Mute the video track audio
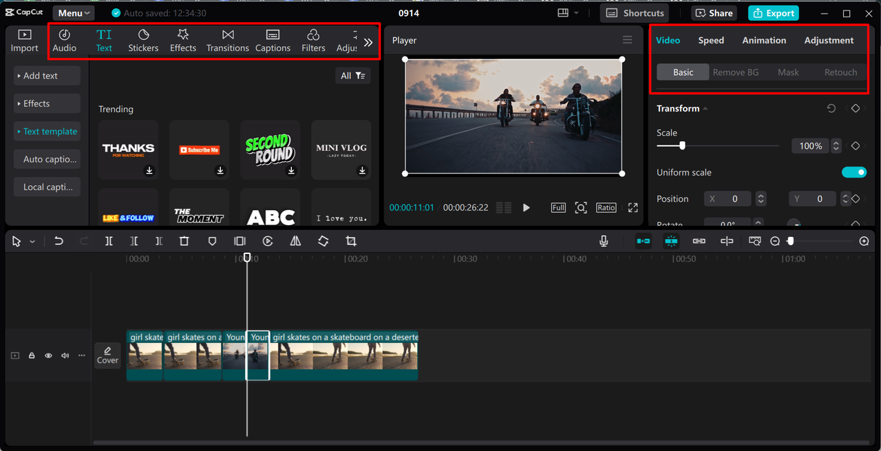Image resolution: width=881 pixels, height=451 pixels. (x=65, y=356)
